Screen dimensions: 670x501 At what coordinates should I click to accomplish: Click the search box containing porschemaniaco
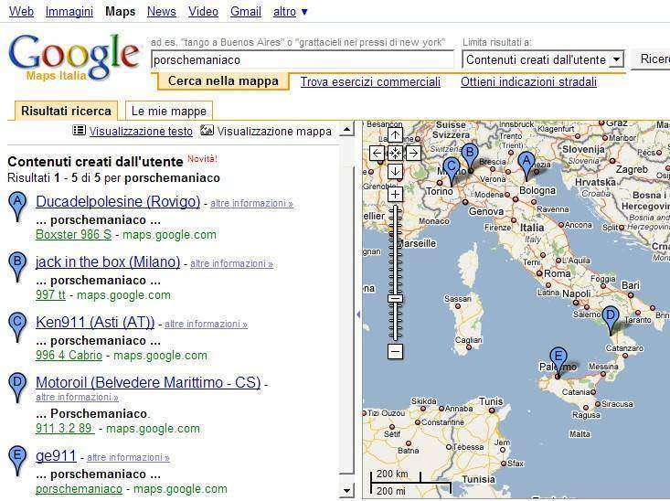[303, 59]
